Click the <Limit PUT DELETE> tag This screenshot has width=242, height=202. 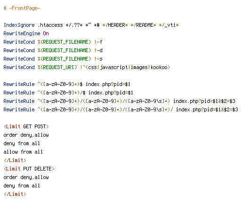pyautogui.click(x=29, y=169)
